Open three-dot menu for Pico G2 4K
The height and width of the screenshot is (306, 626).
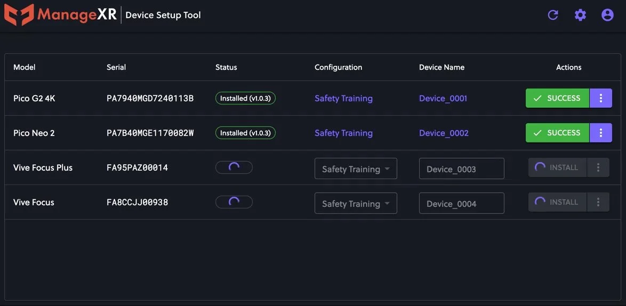click(x=600, y=98)
